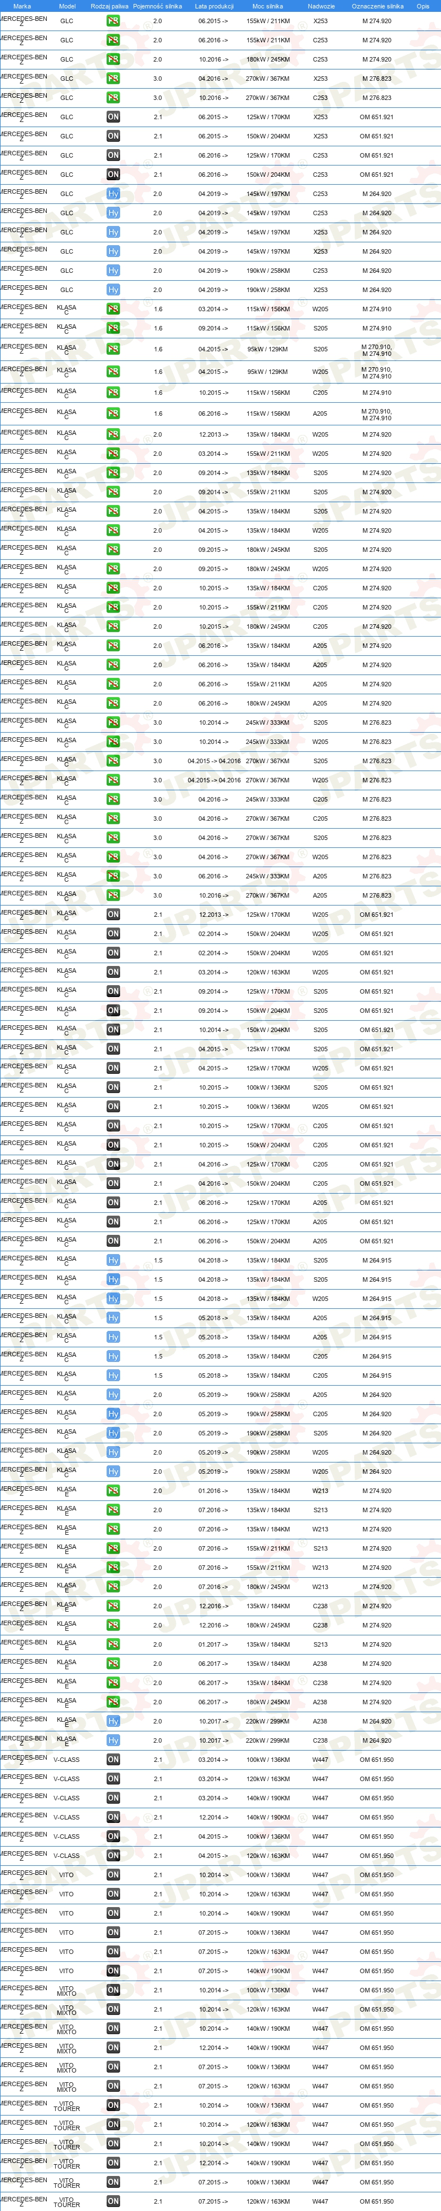
Task: Click petrol icon in Klasa E 01.2016 W213 row
Action: pos(113,1491)
